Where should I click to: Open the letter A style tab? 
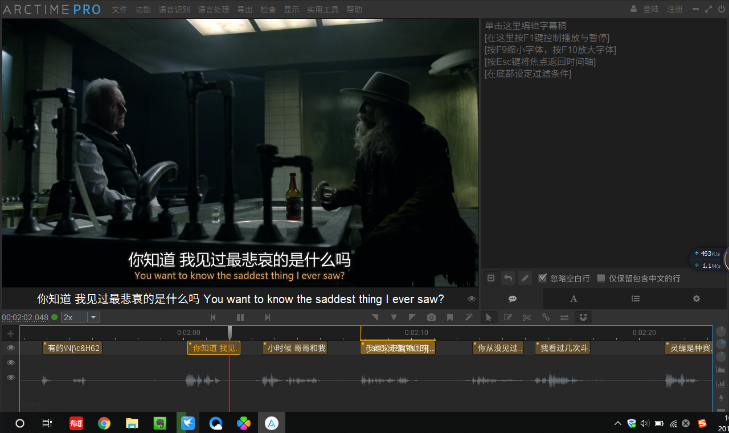point(574,299)
